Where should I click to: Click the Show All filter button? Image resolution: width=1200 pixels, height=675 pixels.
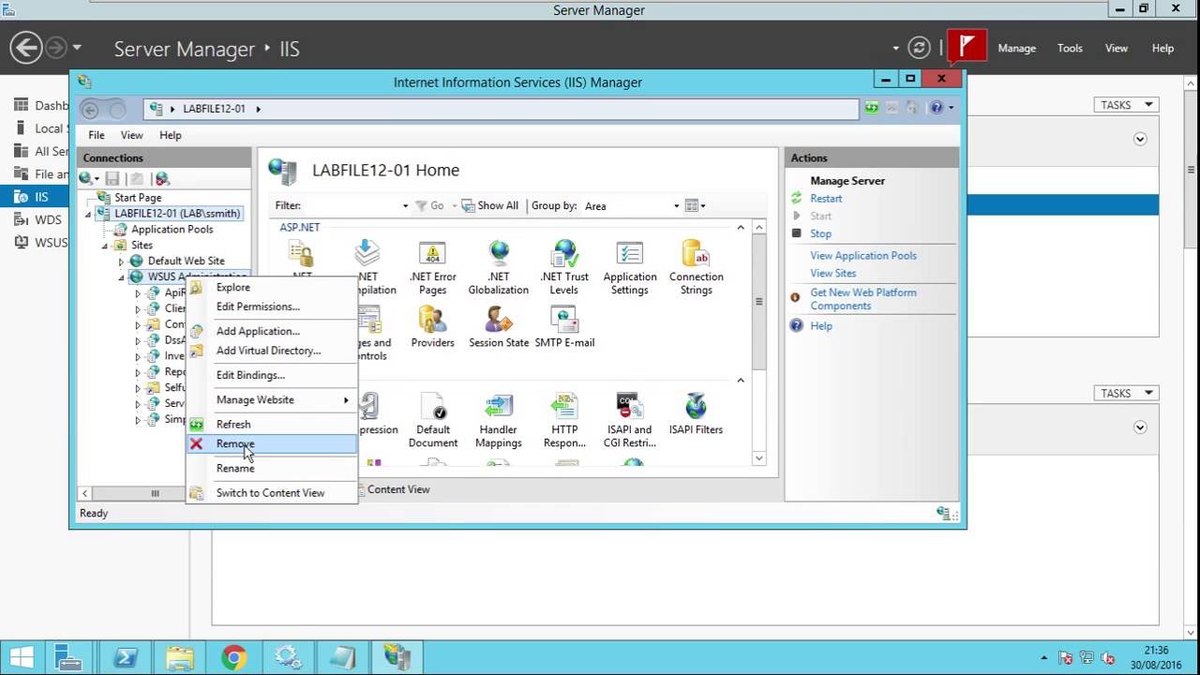(x=489, y=205)
